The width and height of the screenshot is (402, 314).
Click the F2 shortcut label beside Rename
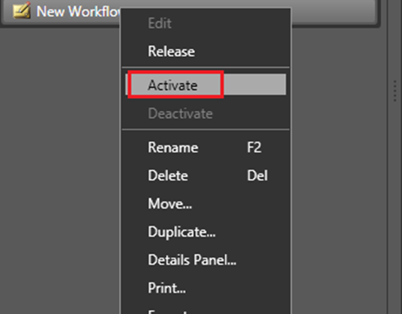click(254, 148)
